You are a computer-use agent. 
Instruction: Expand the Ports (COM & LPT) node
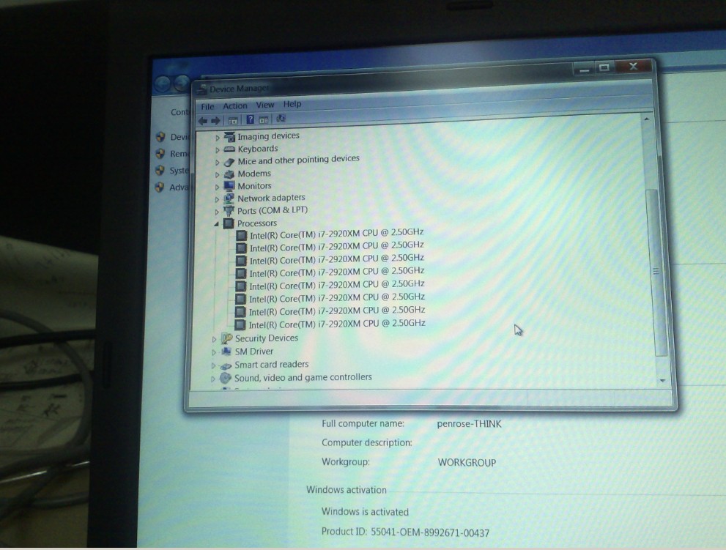(x=217, y=212)
